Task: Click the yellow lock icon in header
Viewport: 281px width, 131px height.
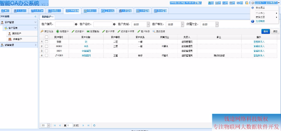Action: pos(247,3)
